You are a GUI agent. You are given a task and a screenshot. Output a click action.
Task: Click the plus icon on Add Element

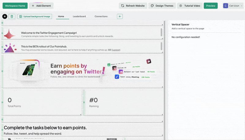coord(33,6)
